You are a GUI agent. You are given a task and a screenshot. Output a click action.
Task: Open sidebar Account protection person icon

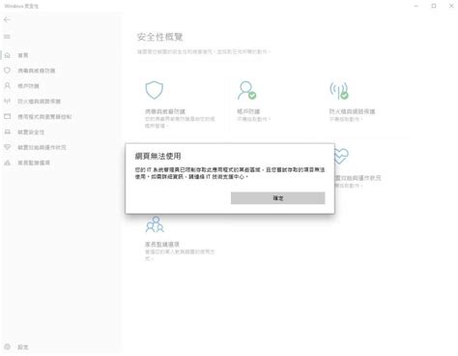7,85
